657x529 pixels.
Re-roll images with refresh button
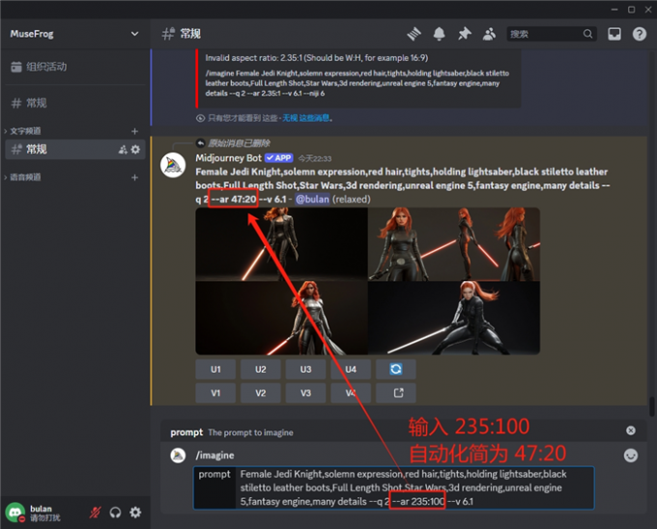tap(396, 369)
